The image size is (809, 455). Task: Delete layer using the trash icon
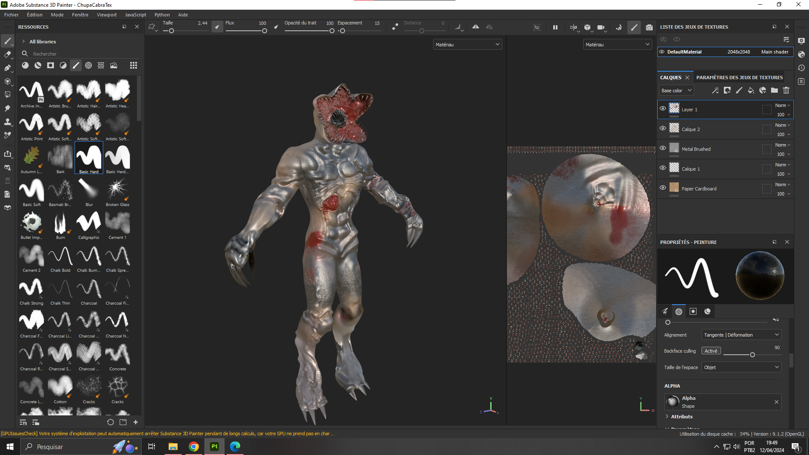pos(786,90)
